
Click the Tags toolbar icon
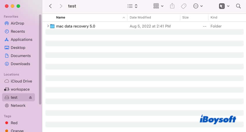[x=183, y=6]
